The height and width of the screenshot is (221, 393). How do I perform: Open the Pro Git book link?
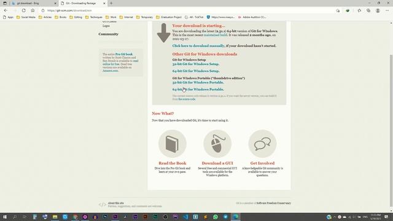coord(124,54)
